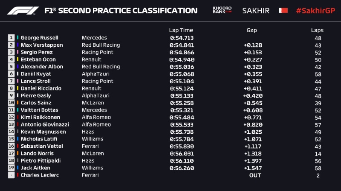Select driver name Kimi Raikkonen
341x191 pixels.
(40, 117)
